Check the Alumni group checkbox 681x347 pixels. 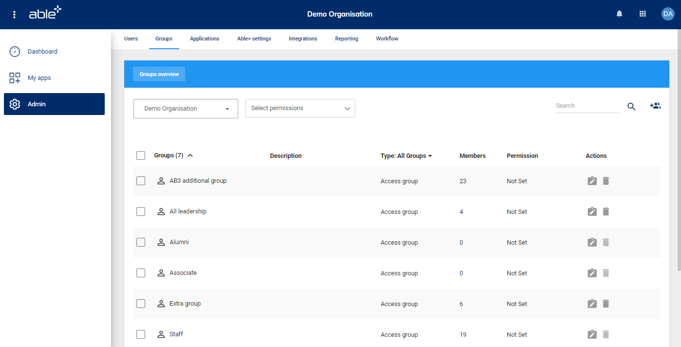141,242
